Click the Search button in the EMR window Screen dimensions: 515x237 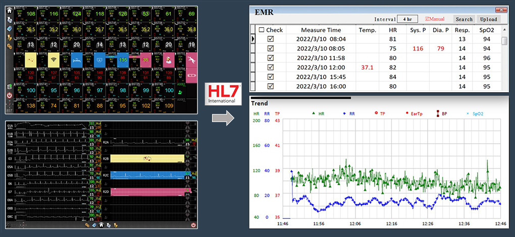tap(463, 19)
